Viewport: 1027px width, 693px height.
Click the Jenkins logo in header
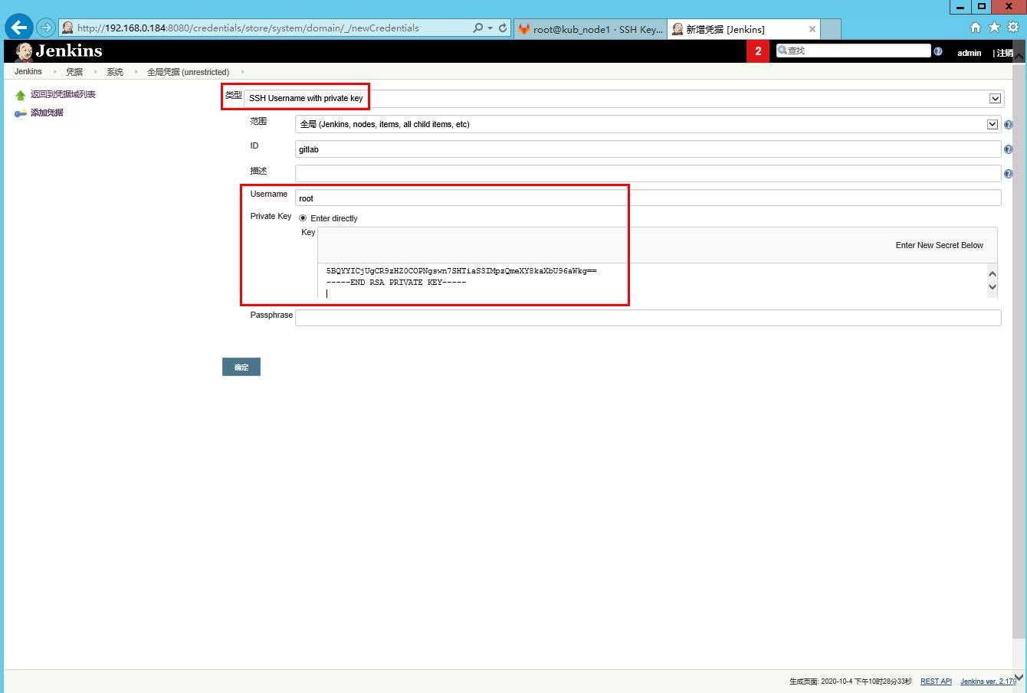point(58,51)
